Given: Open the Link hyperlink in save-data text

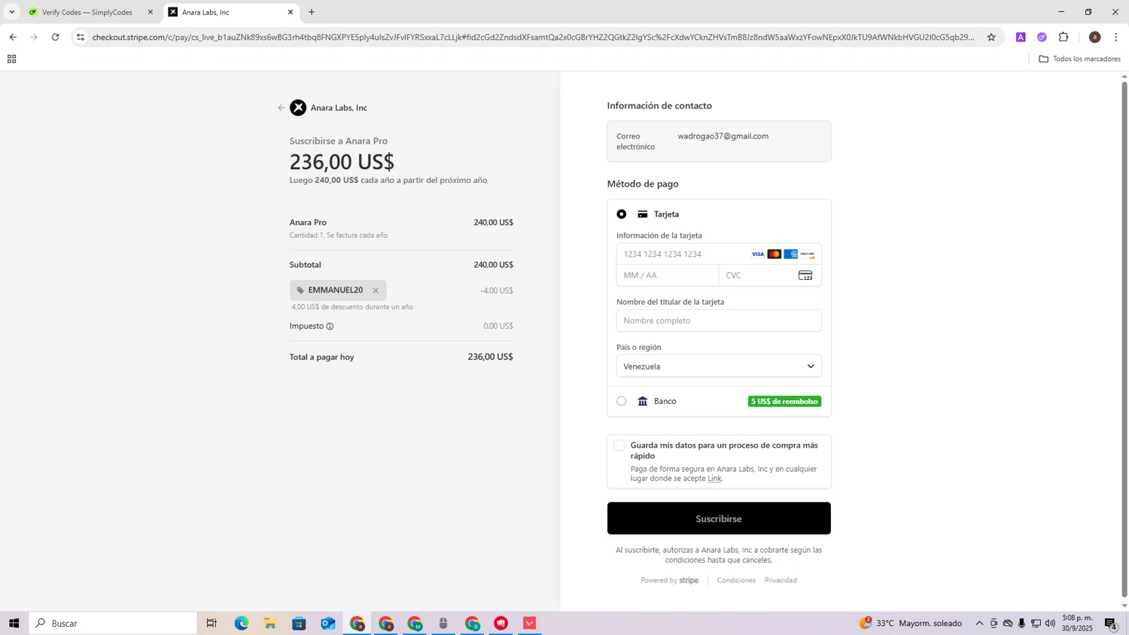Looking at the screenshot, I should pyautogui.click(x=714, y=479).
